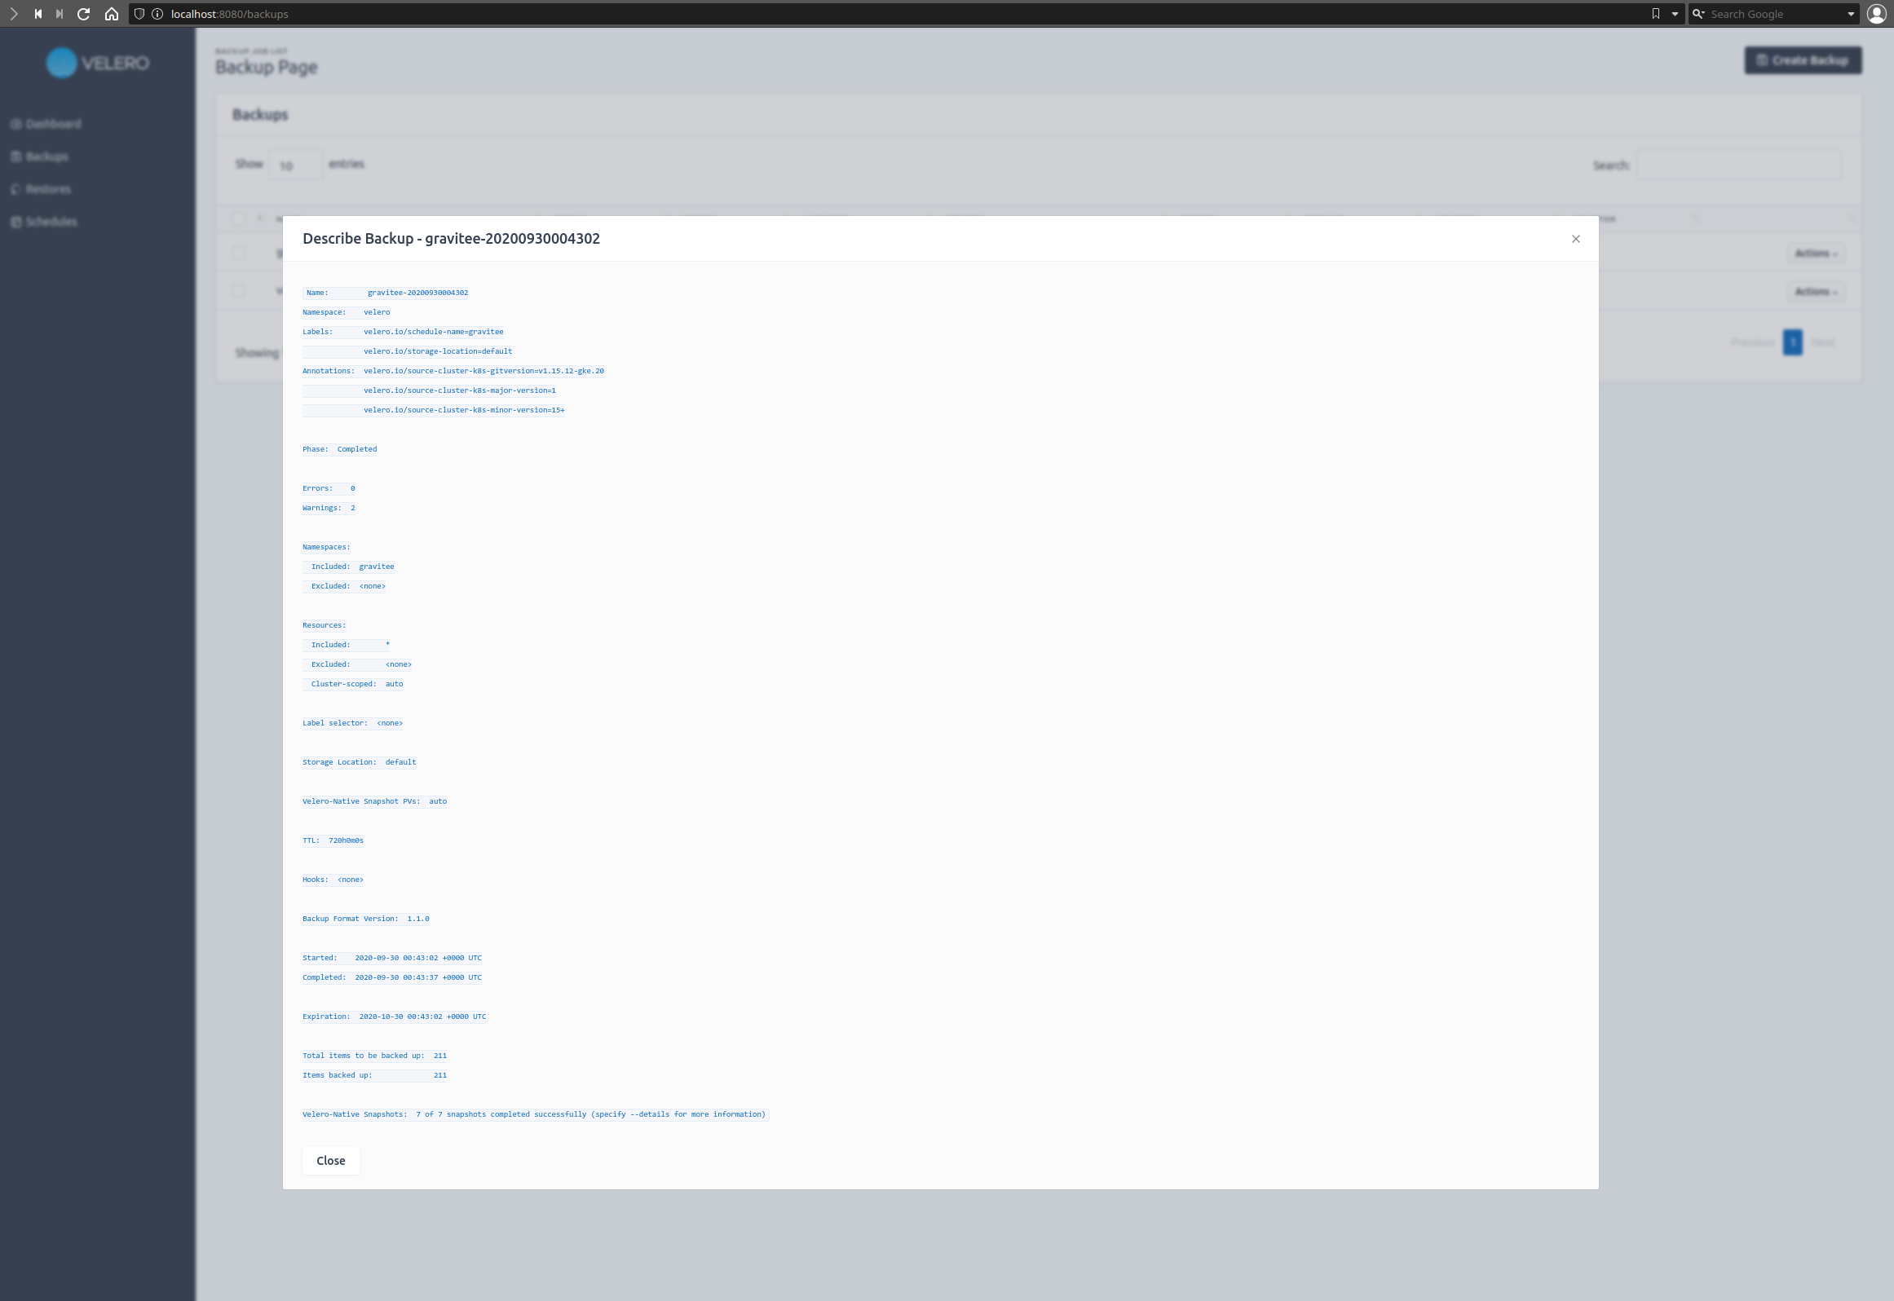Click the Create Backup button
The width and height of the screenshot is (1894, 1301).
[x=1803, y=60]
